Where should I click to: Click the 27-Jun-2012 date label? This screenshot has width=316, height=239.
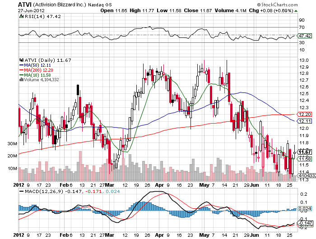[x=31, y=11]
